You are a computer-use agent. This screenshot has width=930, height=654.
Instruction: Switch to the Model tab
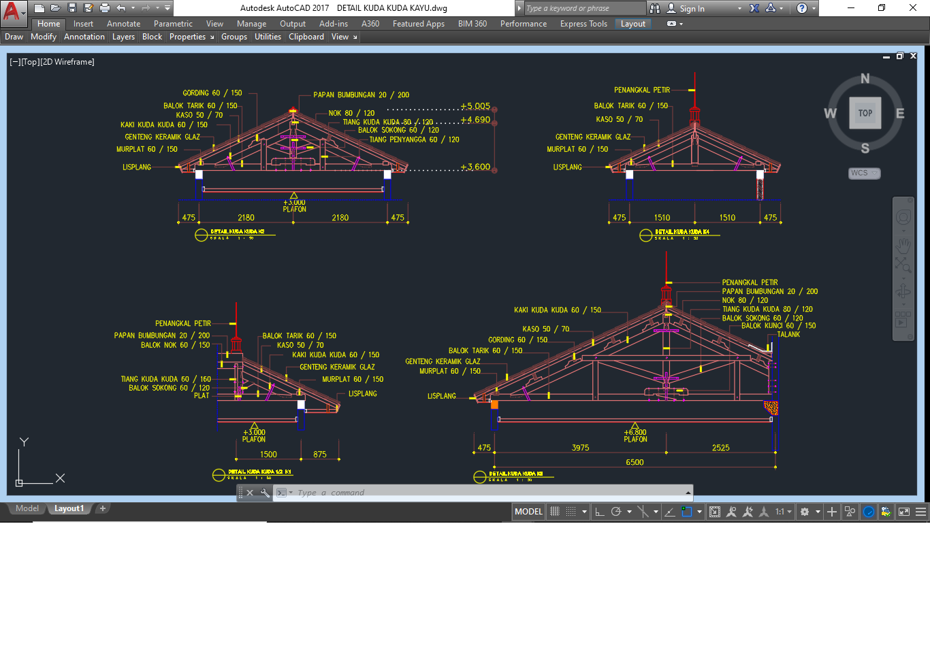pos(27,508)
